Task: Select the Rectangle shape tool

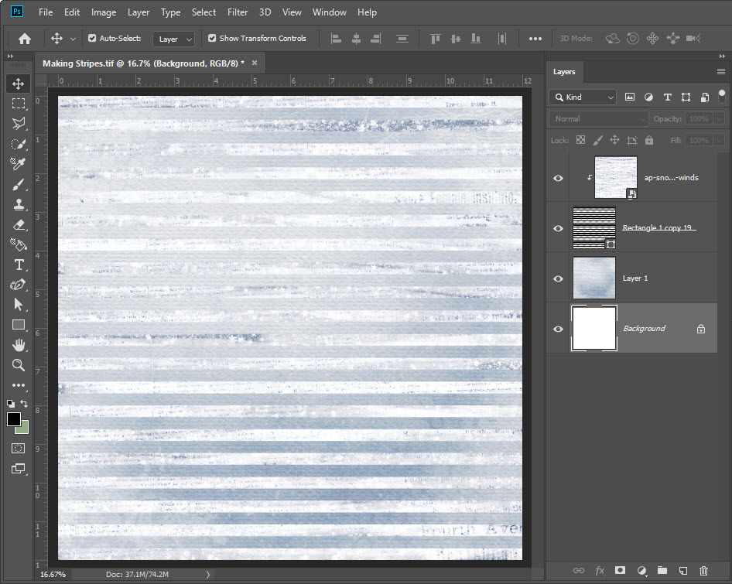Action: tap(19, 324)
